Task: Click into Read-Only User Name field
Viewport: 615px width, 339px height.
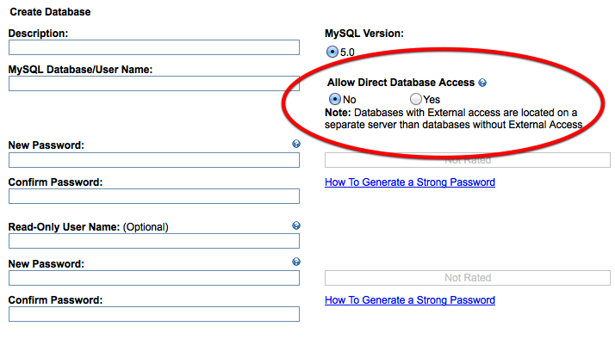Action: 154,241
